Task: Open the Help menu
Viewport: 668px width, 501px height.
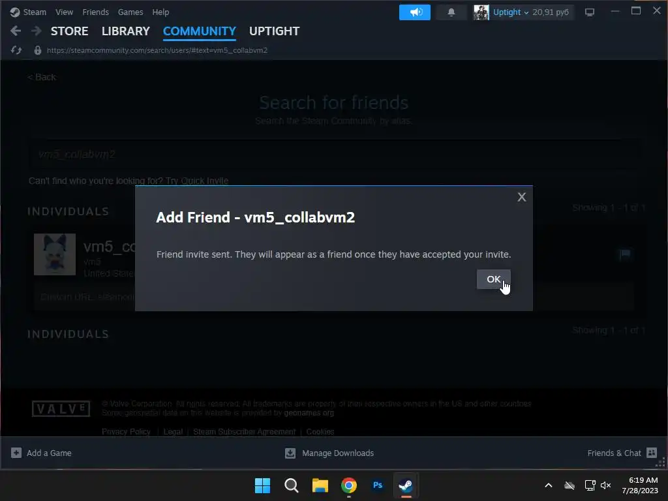Action: pyautogui.click(x=160, y=12)
